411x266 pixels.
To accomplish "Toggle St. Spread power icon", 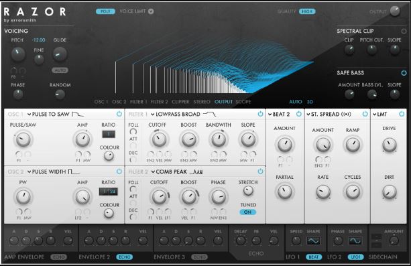I will pos(365,114).
